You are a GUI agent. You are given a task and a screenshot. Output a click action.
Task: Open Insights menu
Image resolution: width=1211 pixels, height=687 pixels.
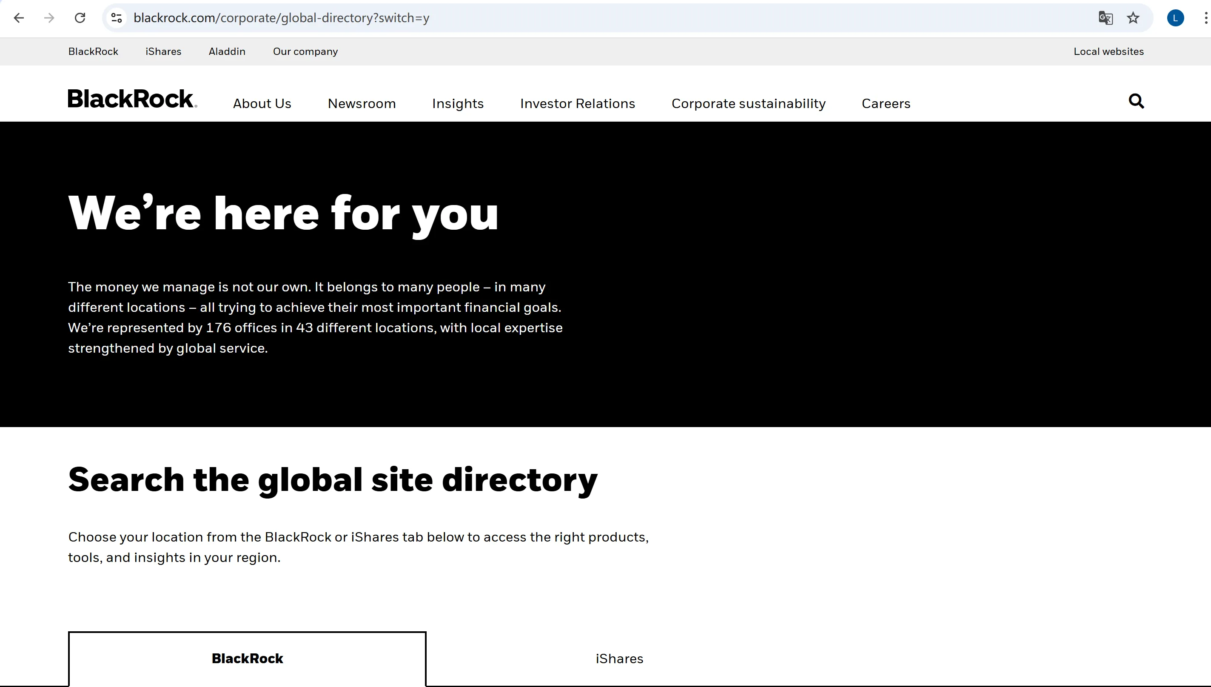tap(458, 103)
